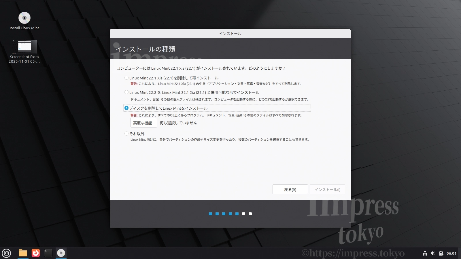Screen dimensions: 461x259
Task: Open the '高度な機能...' button
Action: (144, 123)
